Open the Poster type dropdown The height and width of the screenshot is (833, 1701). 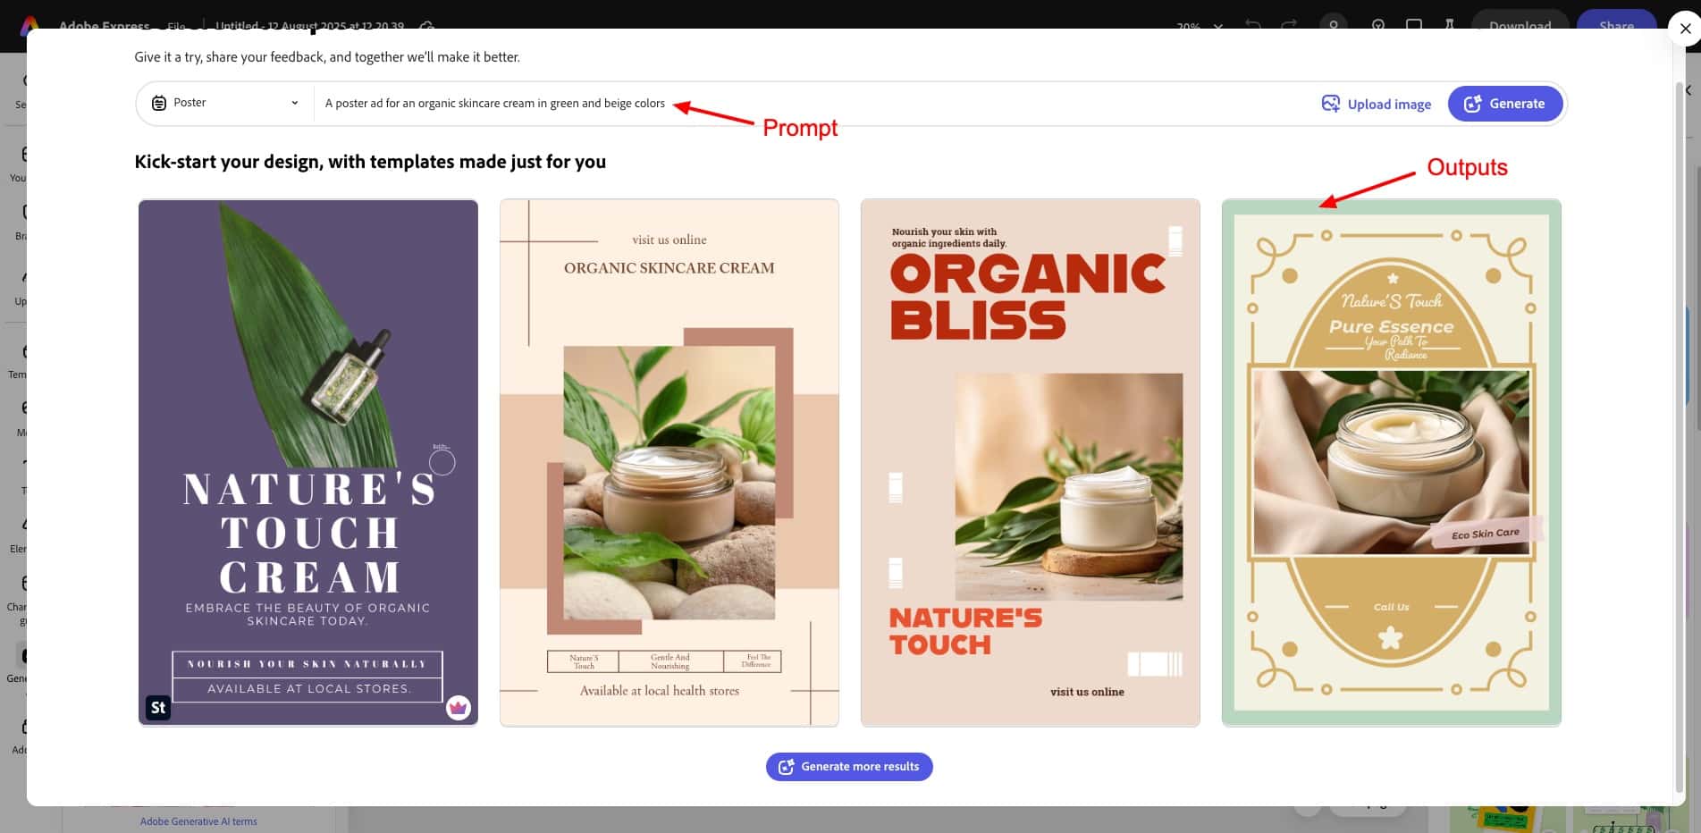(225, 103)
